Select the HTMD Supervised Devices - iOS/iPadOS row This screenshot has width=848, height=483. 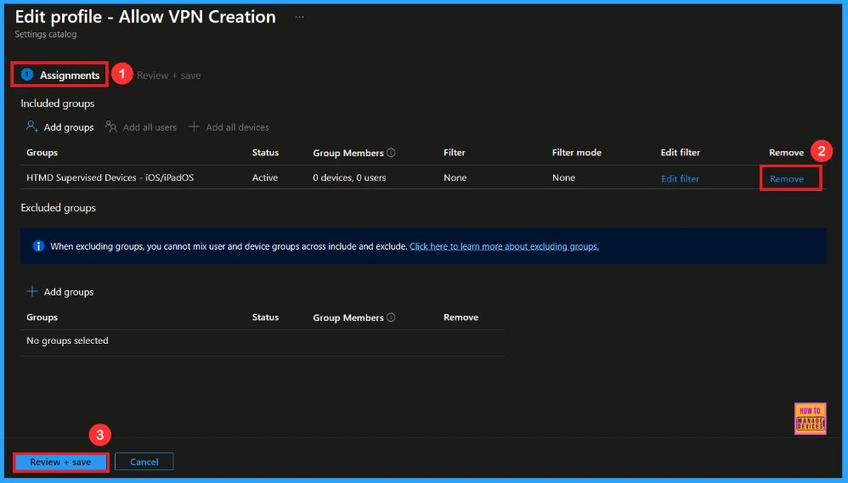110,178
